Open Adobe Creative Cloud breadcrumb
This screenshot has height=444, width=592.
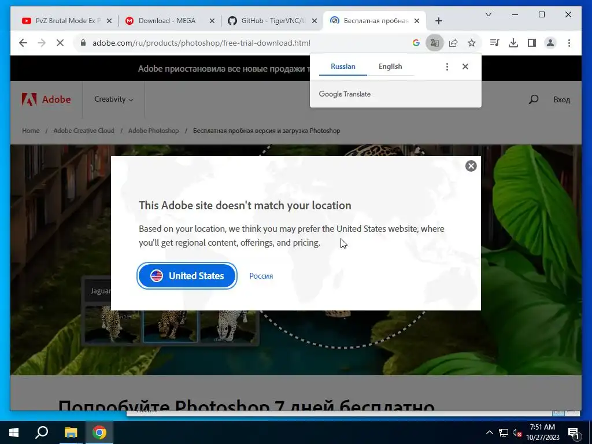click(84, 131)
